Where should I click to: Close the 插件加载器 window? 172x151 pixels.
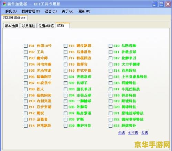point(168,4)
